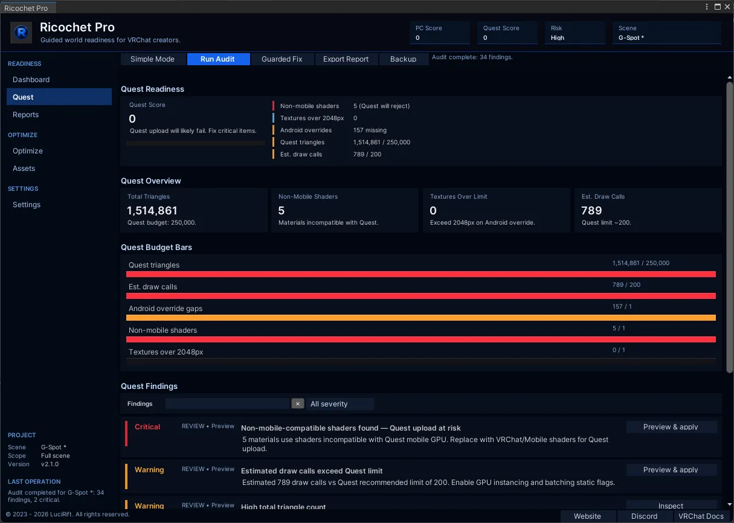Preview & apply the non-mobile shaders fix

point(671,427)
